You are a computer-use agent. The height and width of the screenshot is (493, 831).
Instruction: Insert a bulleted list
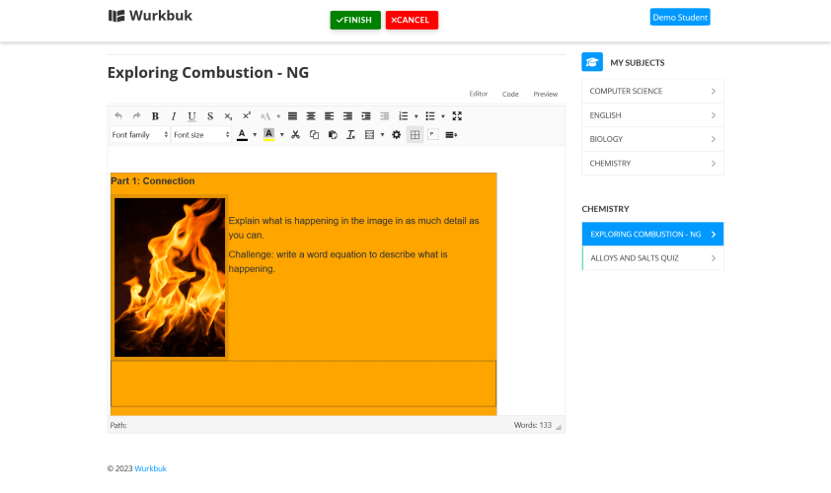429,116
